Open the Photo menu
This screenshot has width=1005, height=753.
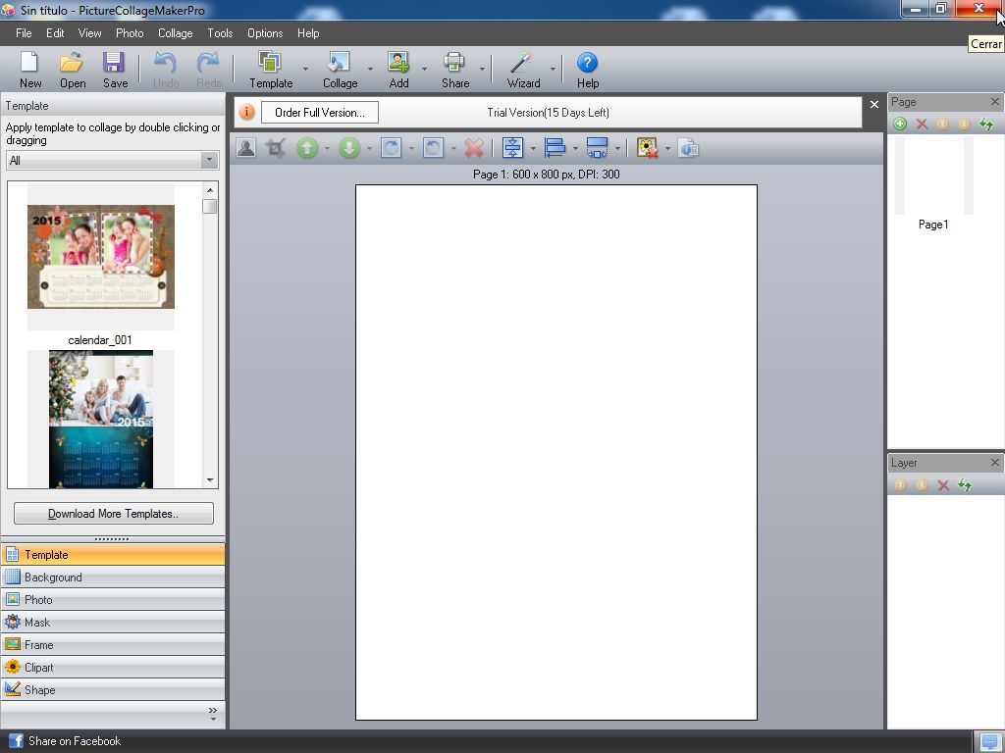click(130, 33)
